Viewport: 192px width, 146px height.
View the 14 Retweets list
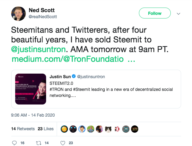tap(23, 129)
